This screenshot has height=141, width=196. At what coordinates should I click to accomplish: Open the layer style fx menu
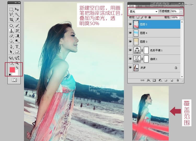(148, 80)
